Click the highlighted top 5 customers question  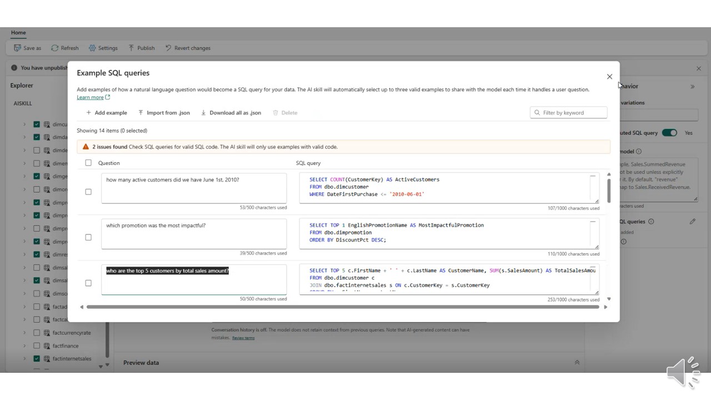pyautogui.click(x=167, y=271)
